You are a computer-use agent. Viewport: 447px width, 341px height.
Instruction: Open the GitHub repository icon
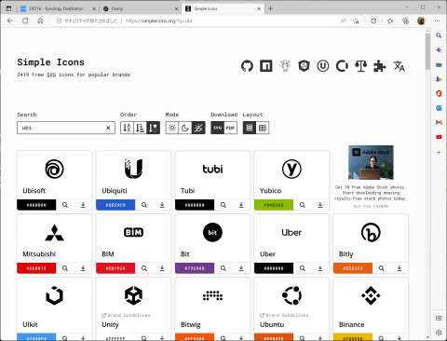coord(247,66)
